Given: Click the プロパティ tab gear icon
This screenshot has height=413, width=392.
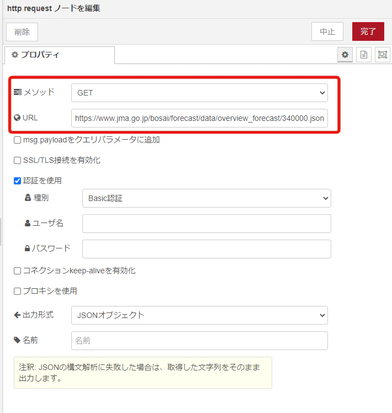Looking at the screenshot, I should [x=15, y=55].
